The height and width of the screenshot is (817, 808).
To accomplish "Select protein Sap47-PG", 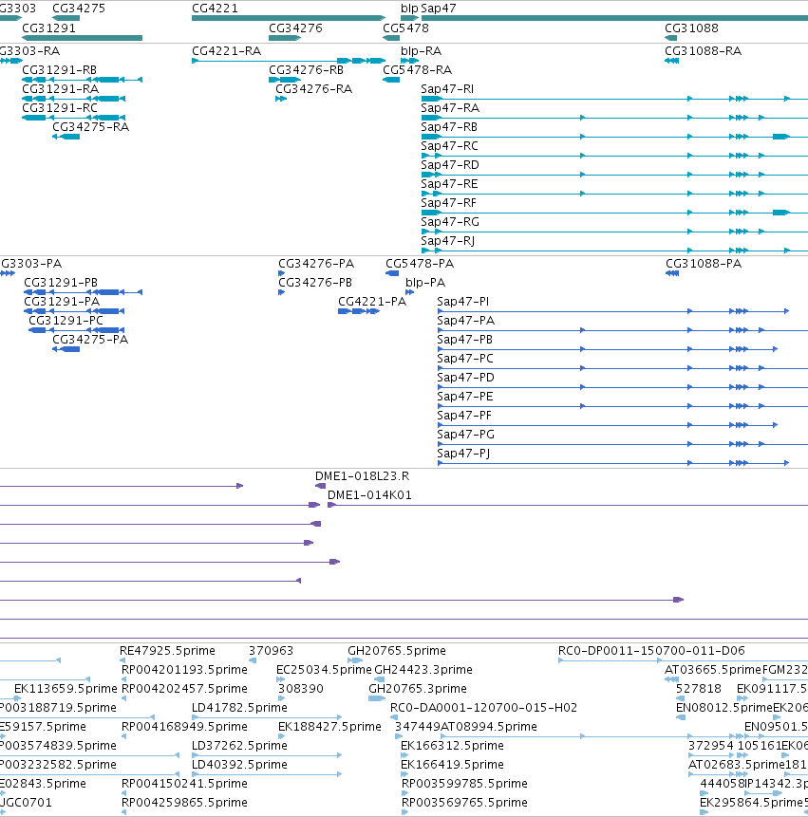I will pyautogui.click(x=623, y=444).
